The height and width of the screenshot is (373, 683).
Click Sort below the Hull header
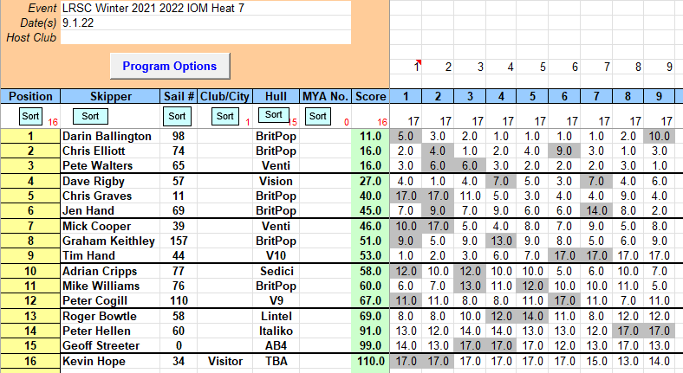tap(272, 115)
